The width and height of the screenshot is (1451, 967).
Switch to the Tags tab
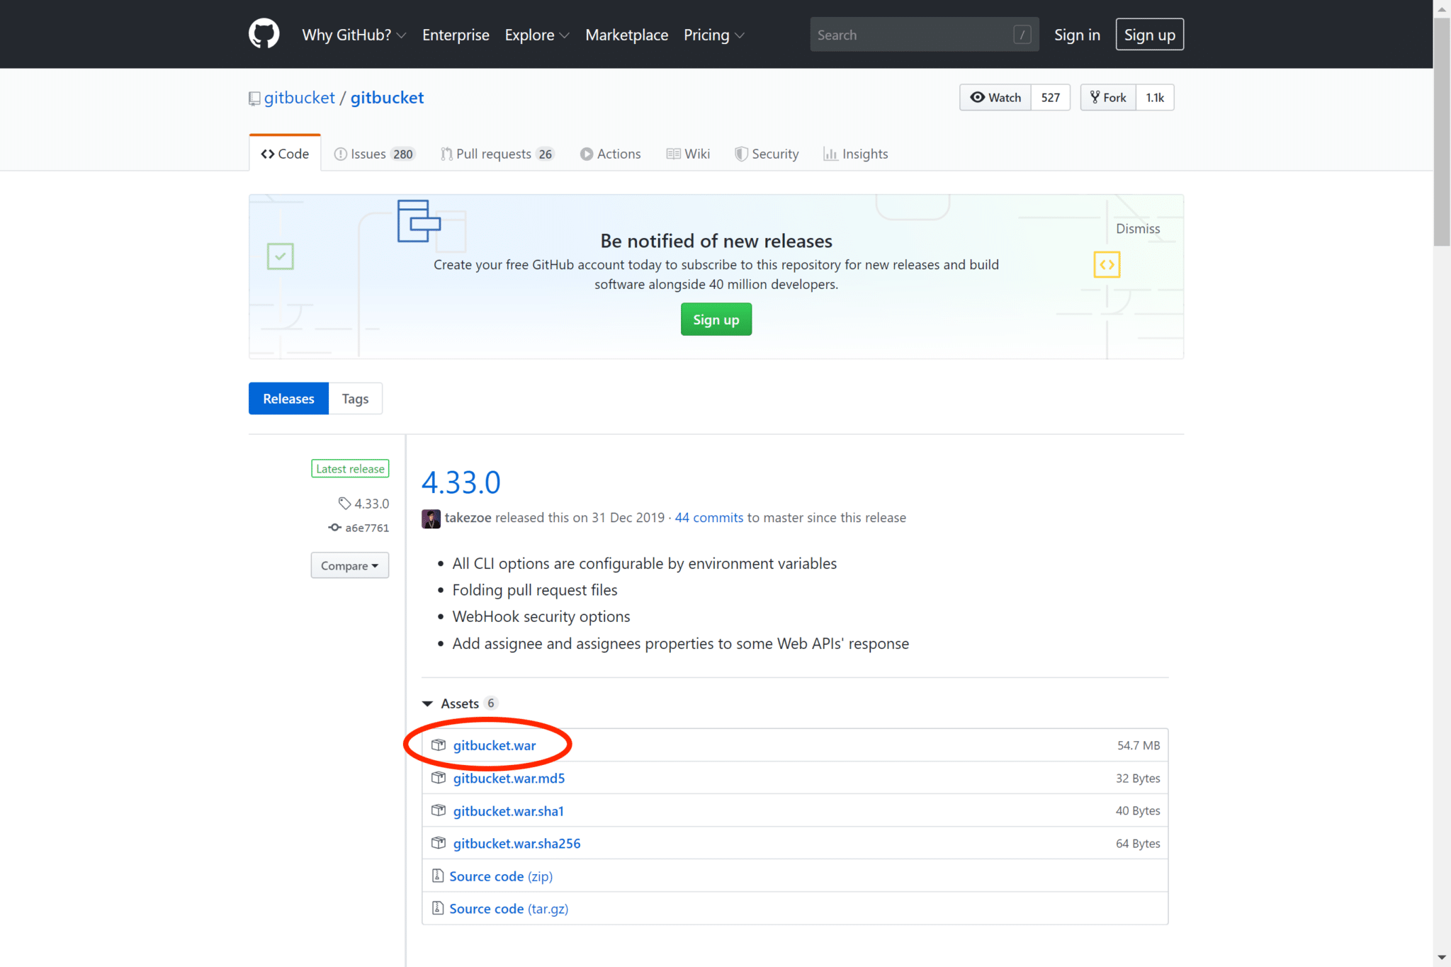click(355, 398)
